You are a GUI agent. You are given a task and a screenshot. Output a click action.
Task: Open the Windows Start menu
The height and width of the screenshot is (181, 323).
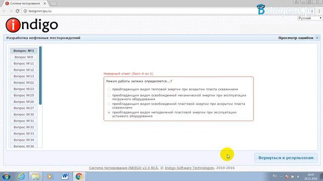pyautogui.click(x=6, y=176)
